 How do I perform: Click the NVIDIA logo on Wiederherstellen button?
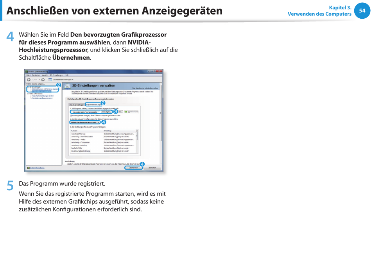126,112
